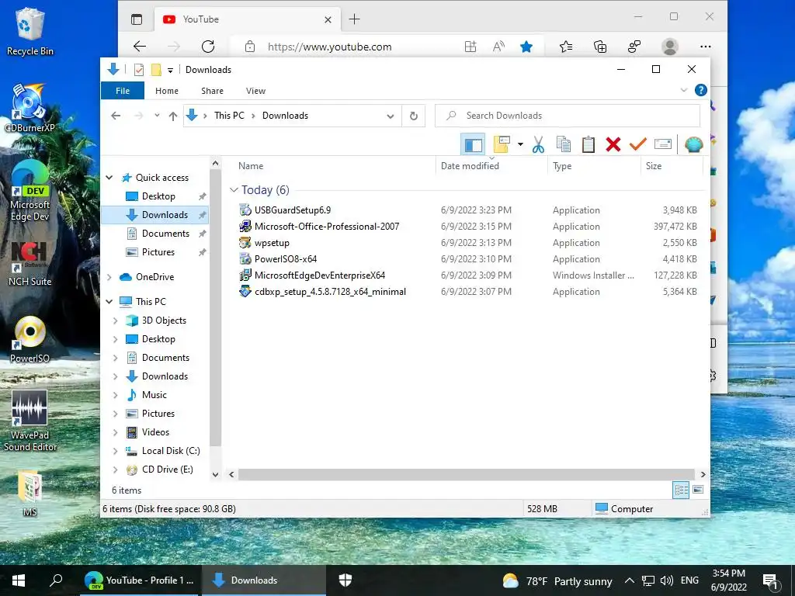
Task: Expand the ribbon chevron
Action: coord(684,90)
